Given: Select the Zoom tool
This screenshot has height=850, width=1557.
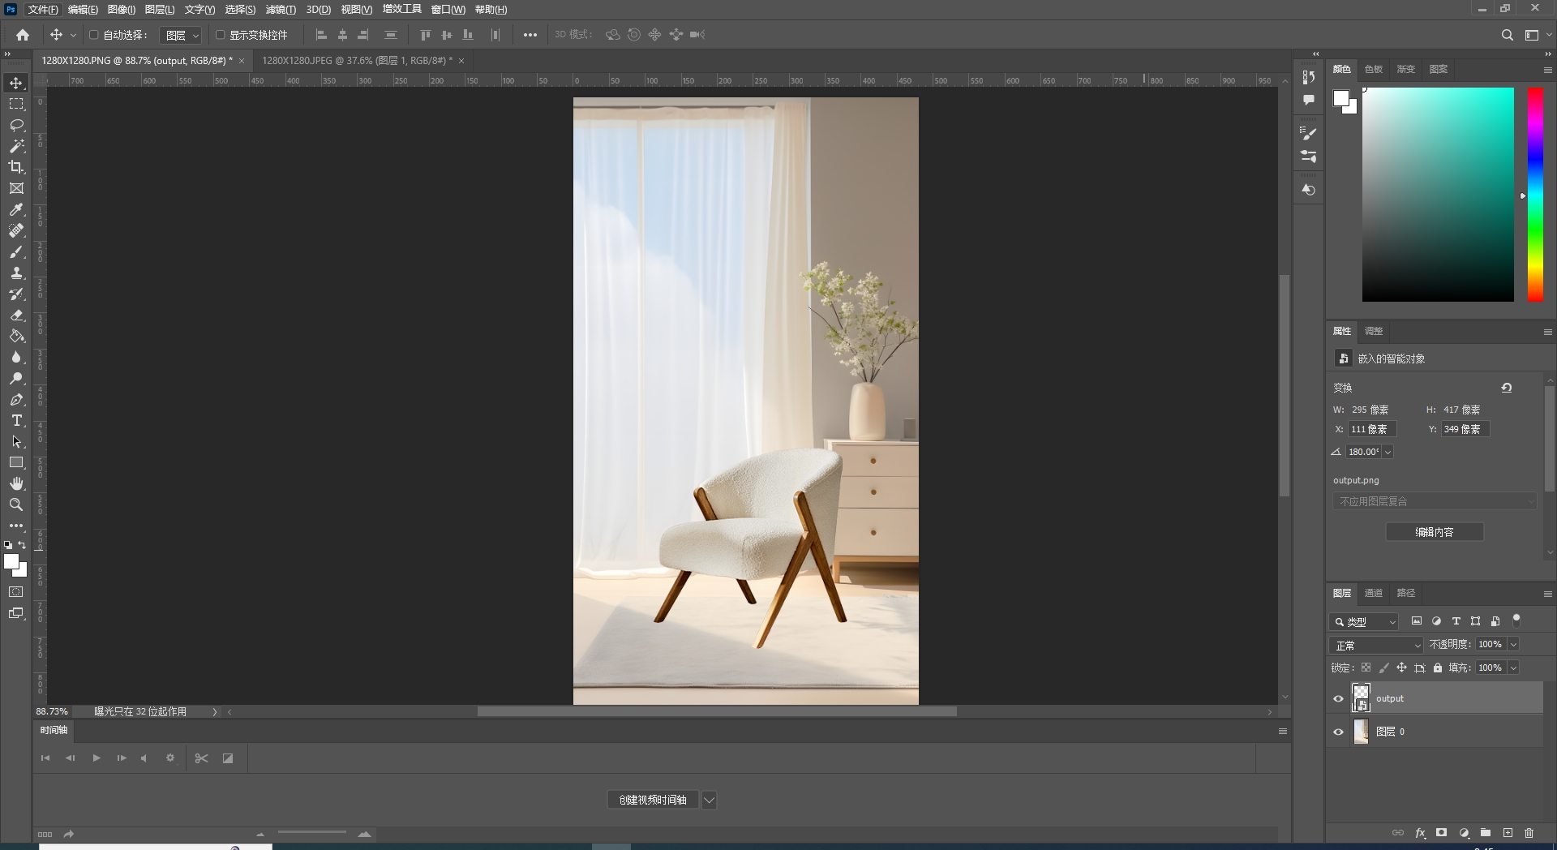Looking at the screenshot, I should pyautogui.click(x=16, y=504).
